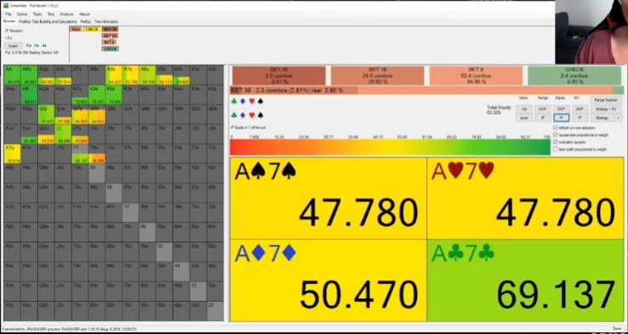Toggle refresh on new selection checkbox
The height and width of the screenshot is (334, 628).
(x=555, y=127)
